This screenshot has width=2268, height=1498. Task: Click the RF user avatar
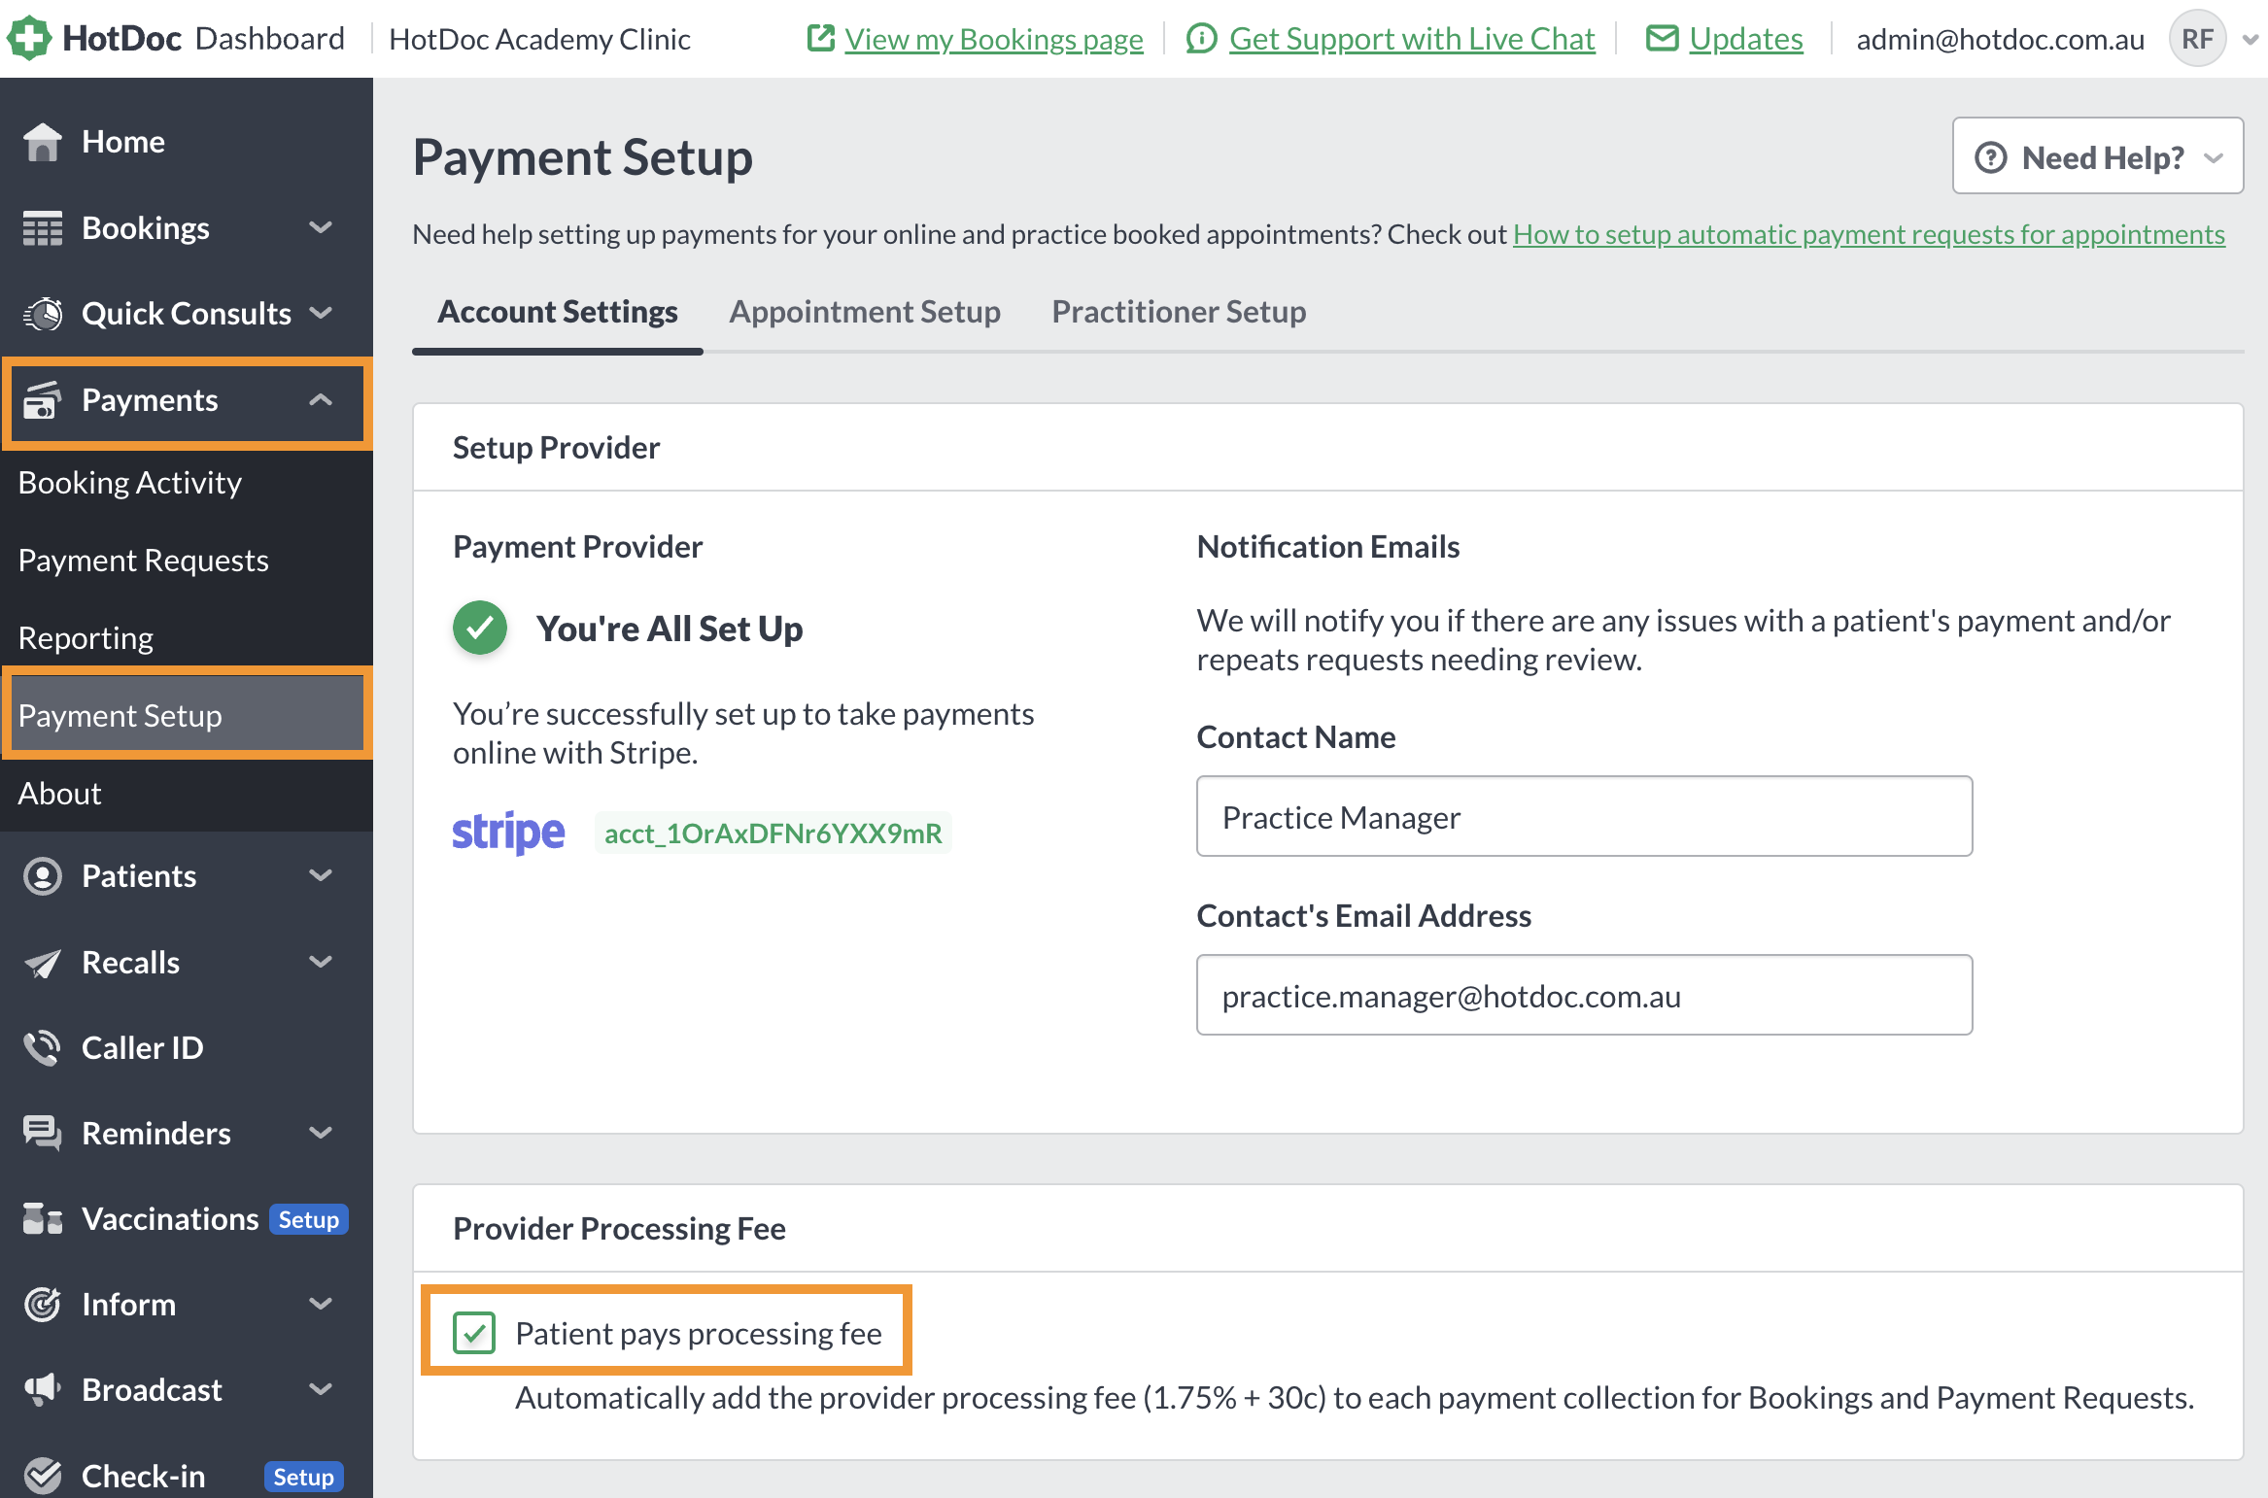click(x=2197, y=39)
